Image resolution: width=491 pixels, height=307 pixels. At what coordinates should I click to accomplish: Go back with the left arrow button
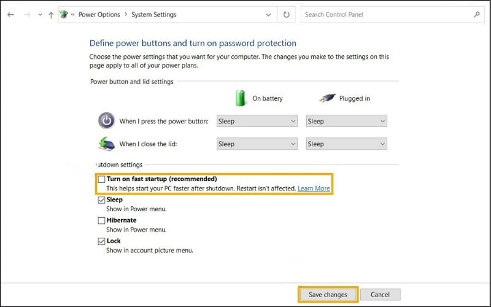(10, 15)
